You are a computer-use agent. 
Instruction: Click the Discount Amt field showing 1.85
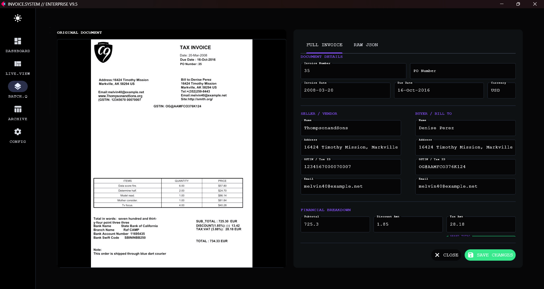coord(408,224)
